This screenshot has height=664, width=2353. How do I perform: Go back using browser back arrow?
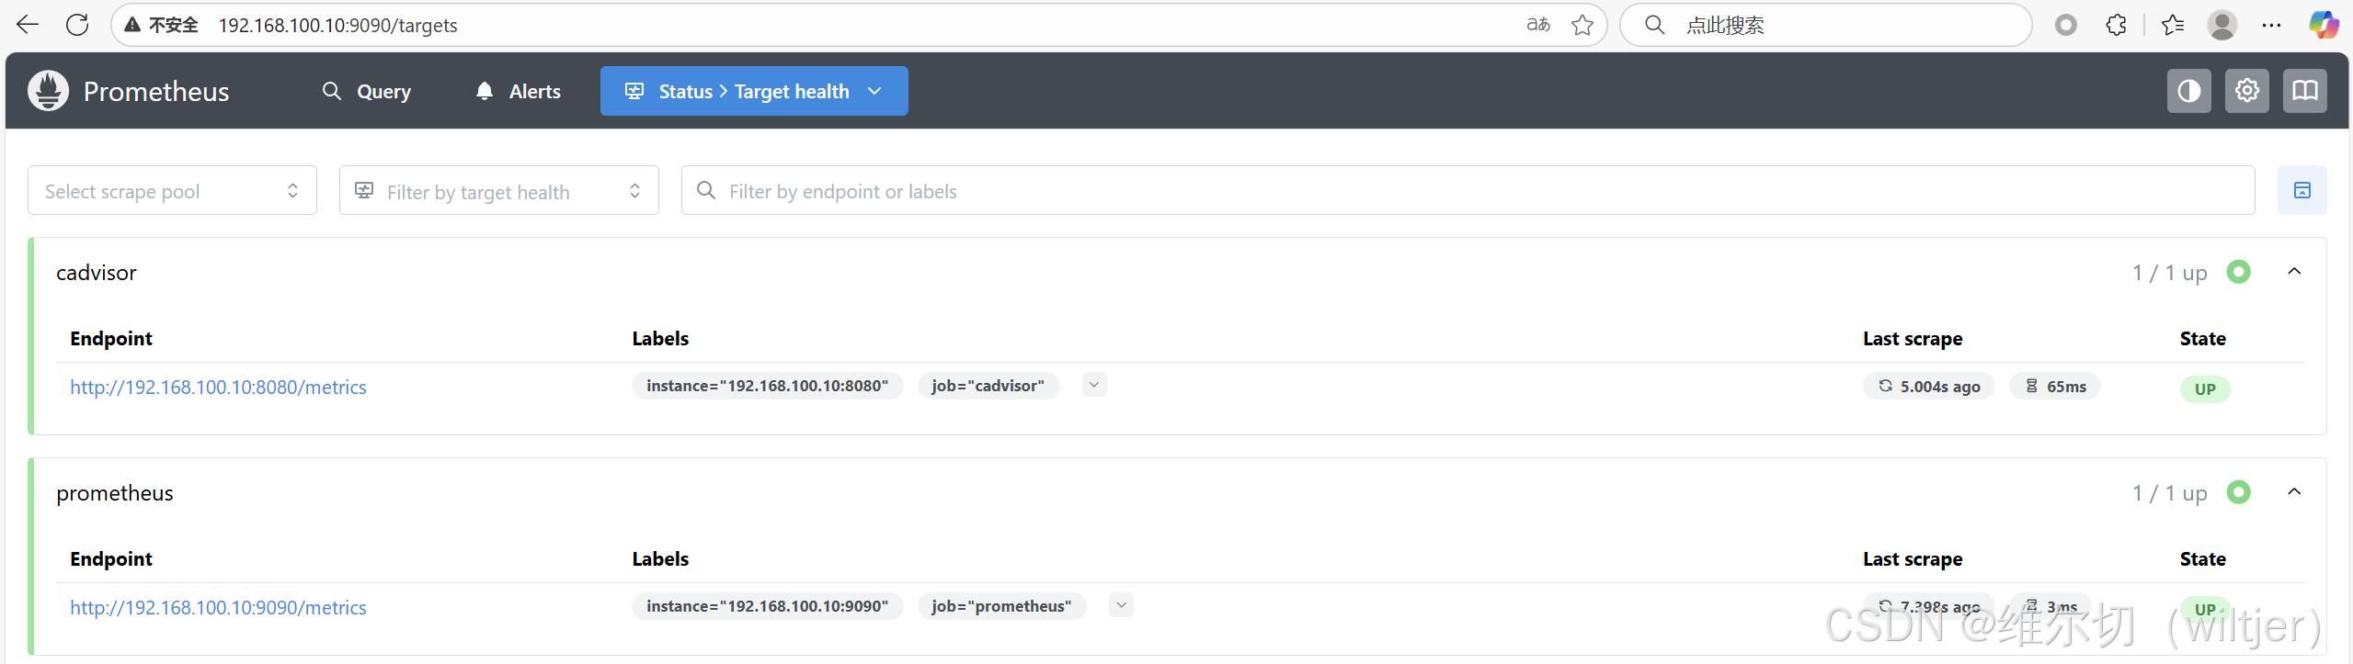tap(28, 25)
